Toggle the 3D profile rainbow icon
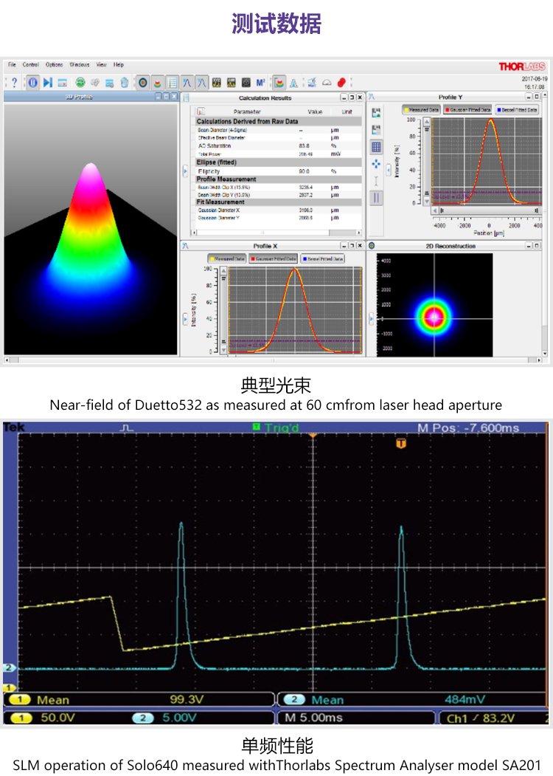Viewport: 553px width, 776px height. [x=157, y=83]
